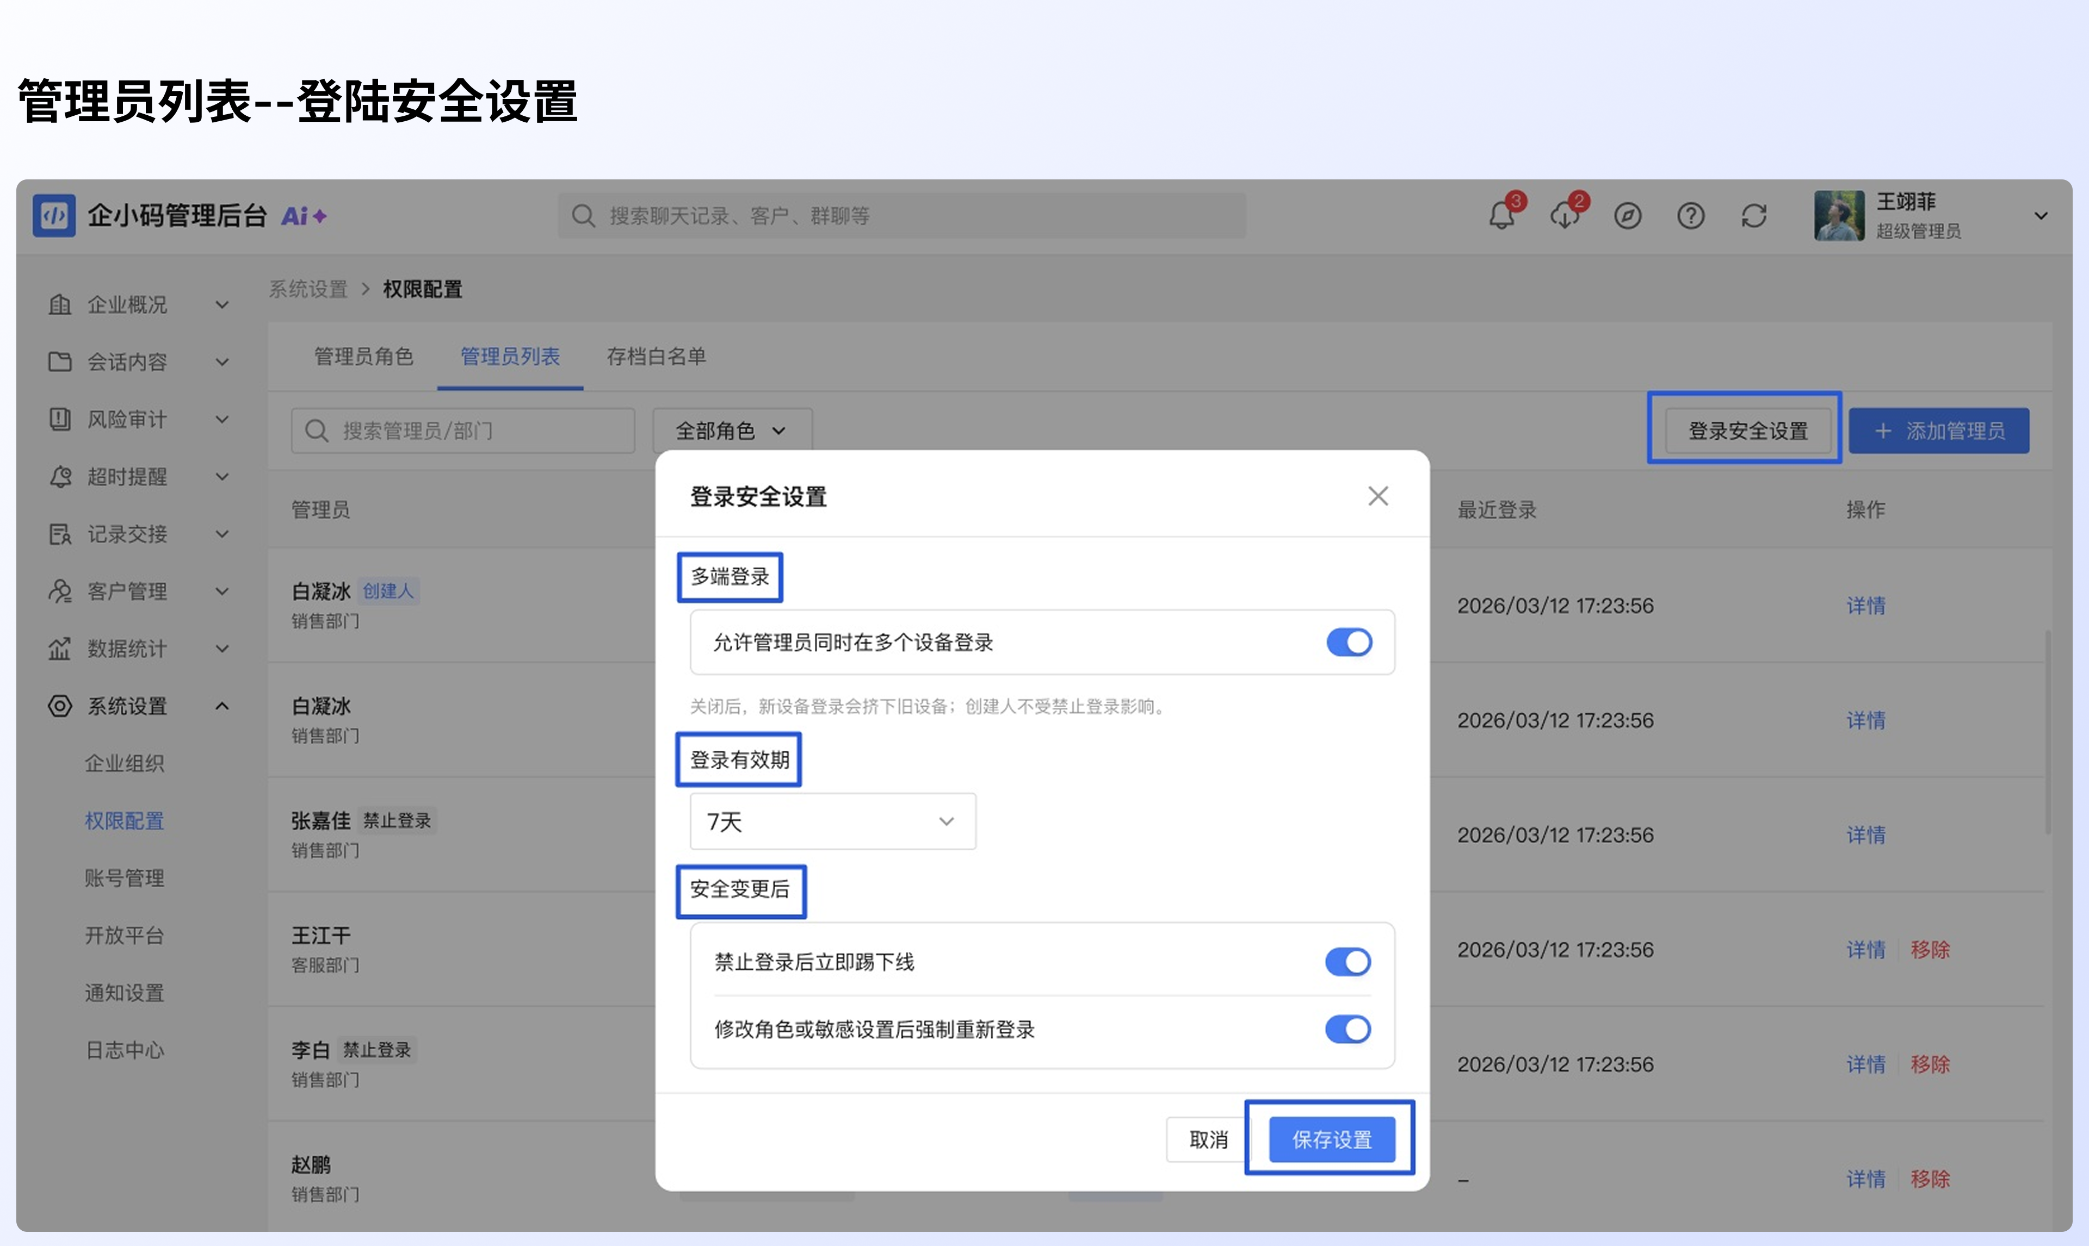Expand the 客户管理 menu chevron

coord(222,591)
